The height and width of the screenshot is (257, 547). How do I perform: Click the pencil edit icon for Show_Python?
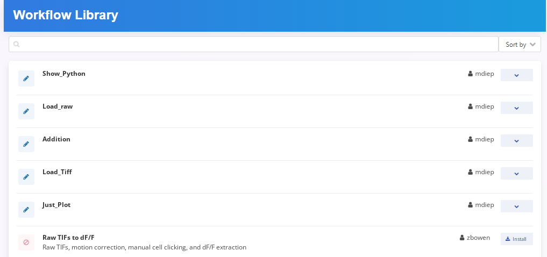pos(26,78)
